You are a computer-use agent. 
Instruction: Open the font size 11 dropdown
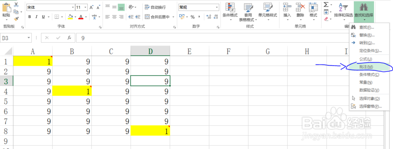pos(86,7)
